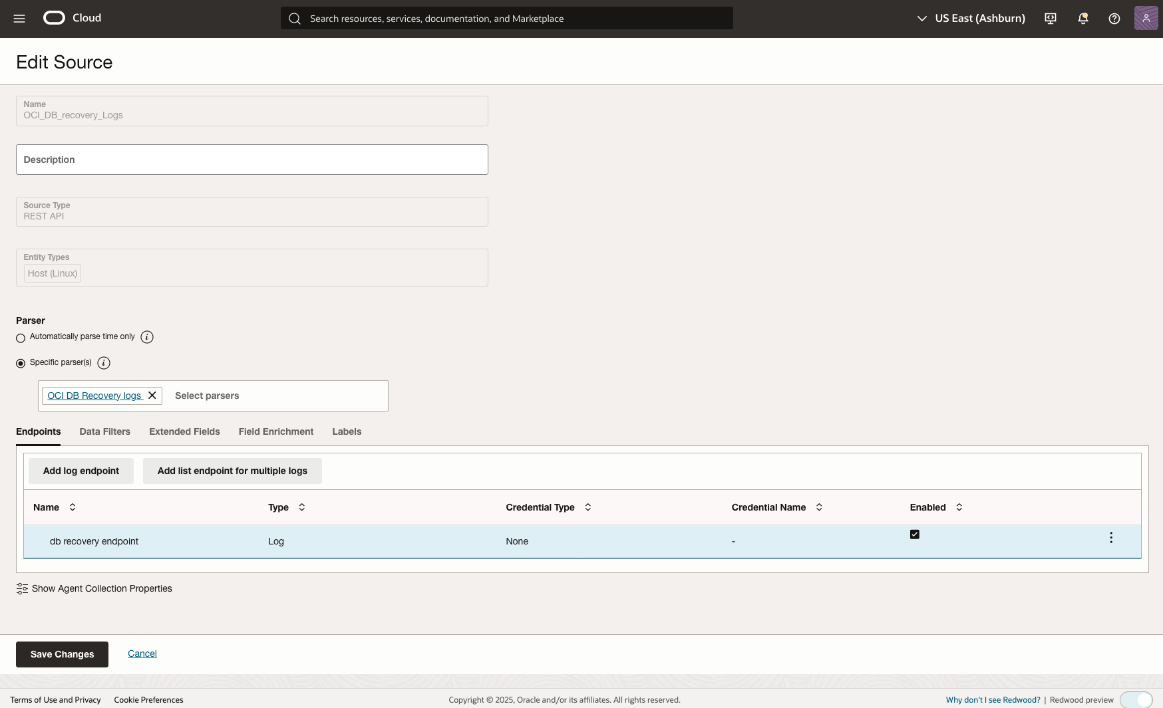Screen dimensions: 1163x708
Task: Open the Cloud Shell console icon
Action: click(x=1050, y=18)
